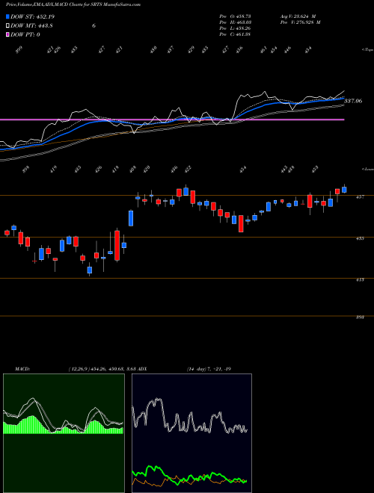Click the 393 price axis label
The height and width of the screenshot is (493, 374).
tap(360, 317)
